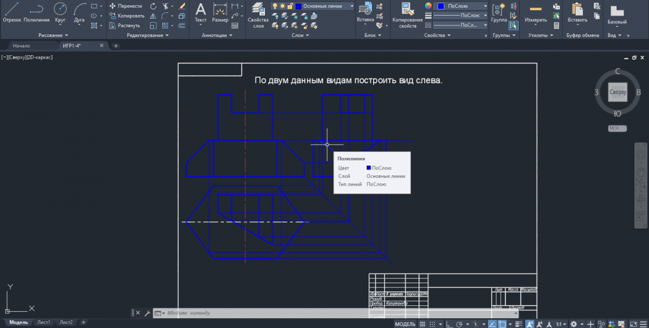Toggle lineweight display in status bar
The height and width of the screenshot is (328, 649).
(x=519, y=324)
